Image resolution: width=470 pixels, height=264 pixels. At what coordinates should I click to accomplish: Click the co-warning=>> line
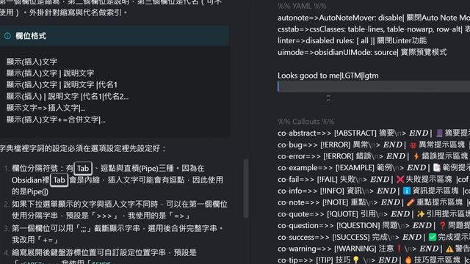tap(374, 249)
